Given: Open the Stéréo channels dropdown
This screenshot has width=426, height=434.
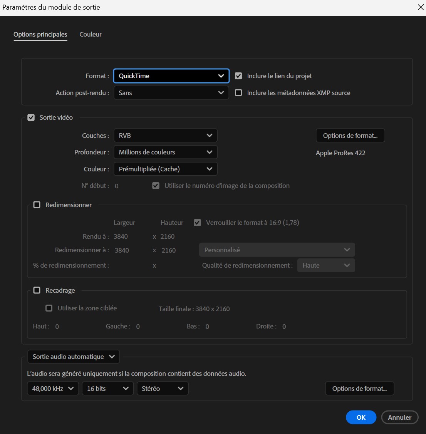Looking at the screenshot, I should [162, 389].
